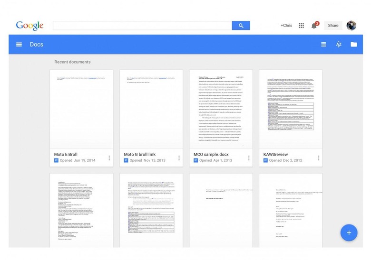The width and height of the screenshot is (371, 260).
Task: Focus the Google search field
Action: click(142, 26)
